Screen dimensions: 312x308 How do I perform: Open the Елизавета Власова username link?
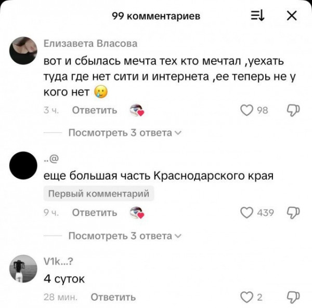(x=90, y=44)
